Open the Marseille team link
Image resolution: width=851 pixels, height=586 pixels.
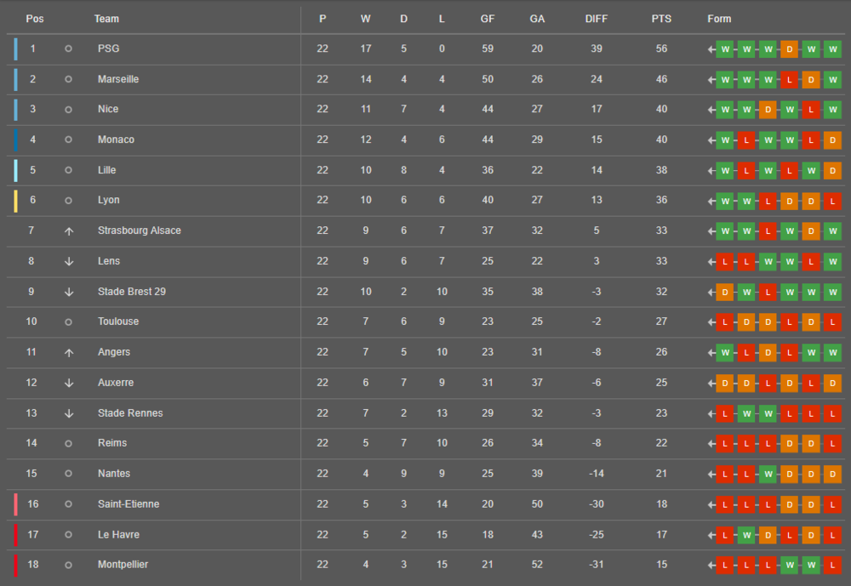118,79
